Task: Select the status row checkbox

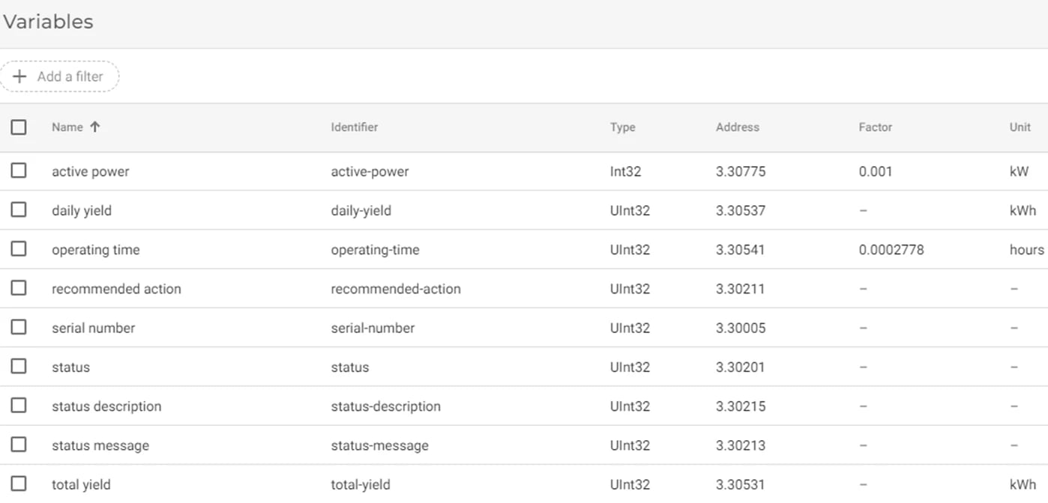Action: point(19,366)
